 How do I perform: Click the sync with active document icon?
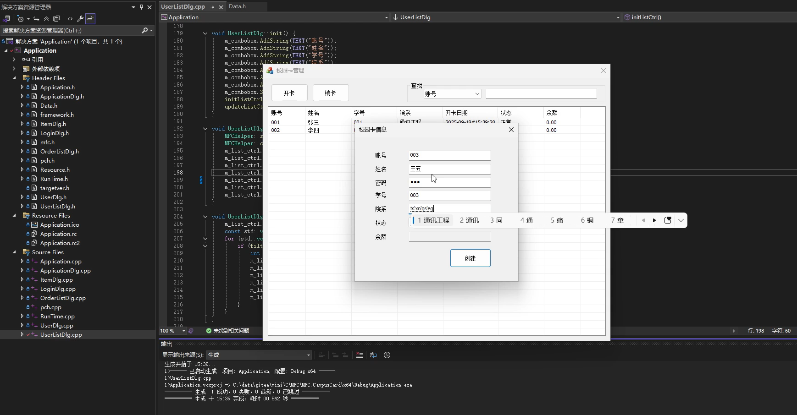[36, 19]
